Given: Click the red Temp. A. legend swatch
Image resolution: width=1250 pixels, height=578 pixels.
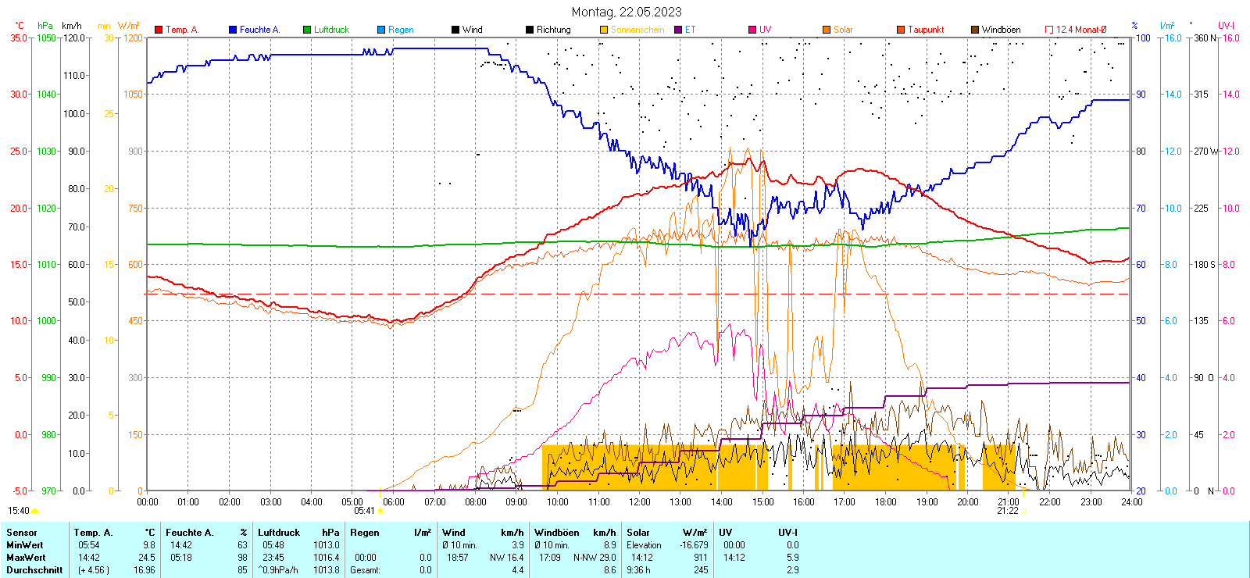Looking at the screenshot, I should 159,30.
